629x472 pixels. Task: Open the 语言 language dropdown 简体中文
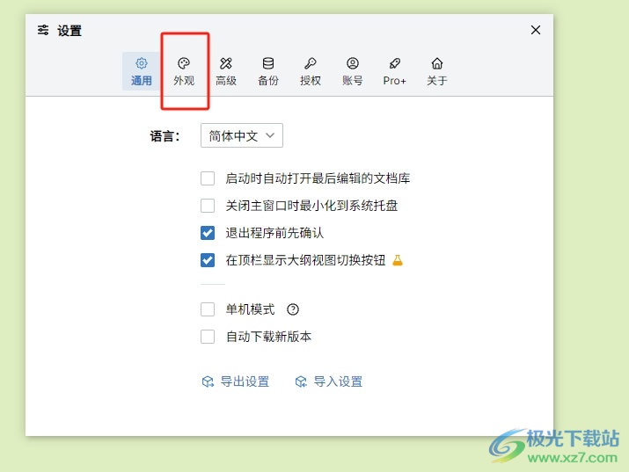click(x=242, y=135)
